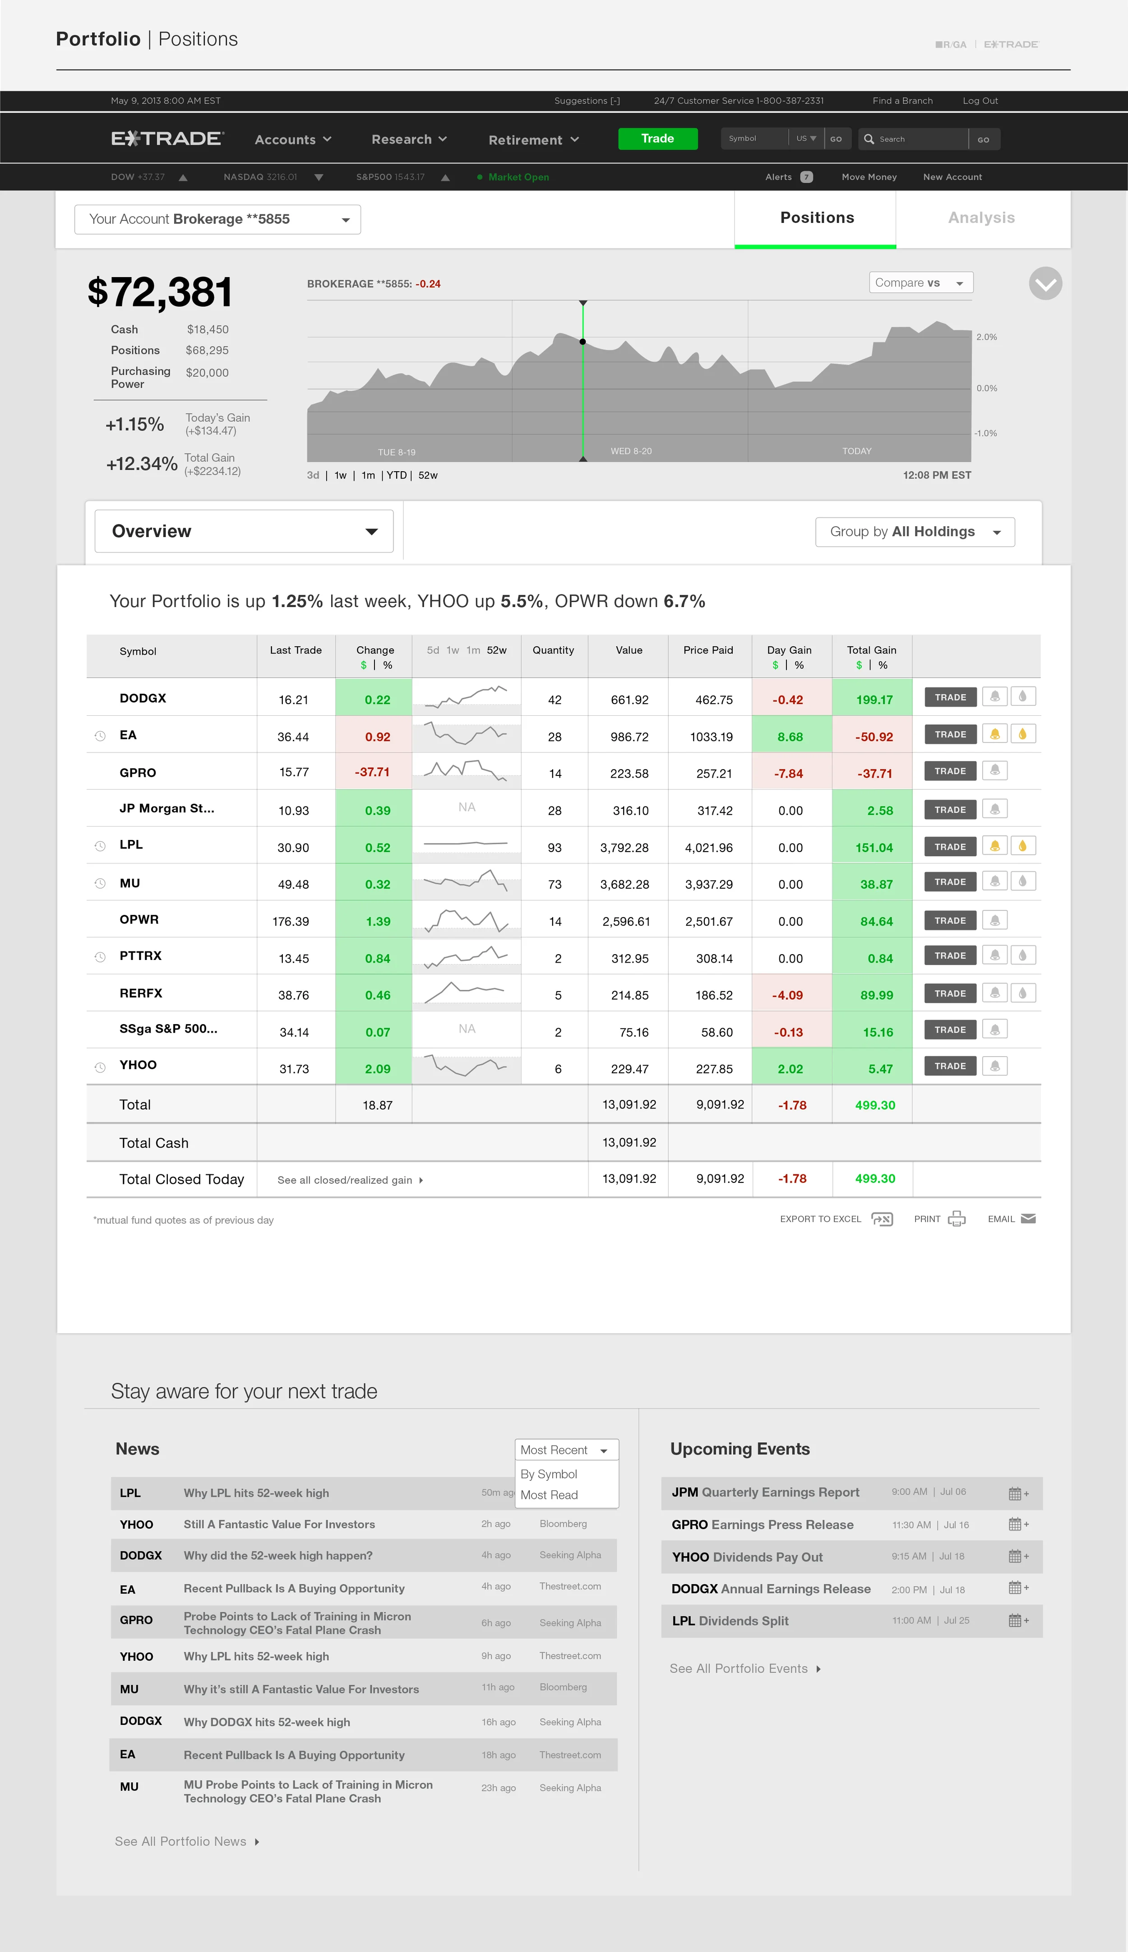Image resolution: width=1128 pixels, height=1952 pixels.
Task: Expand the Retirement menu
Action: click(534, 140)
